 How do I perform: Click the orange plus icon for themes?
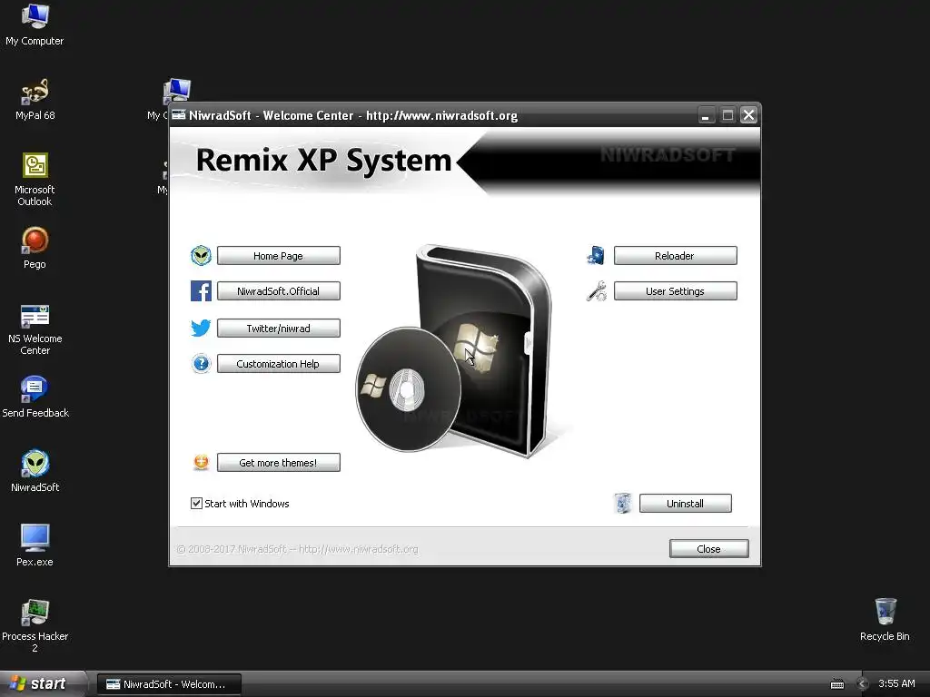201,462
